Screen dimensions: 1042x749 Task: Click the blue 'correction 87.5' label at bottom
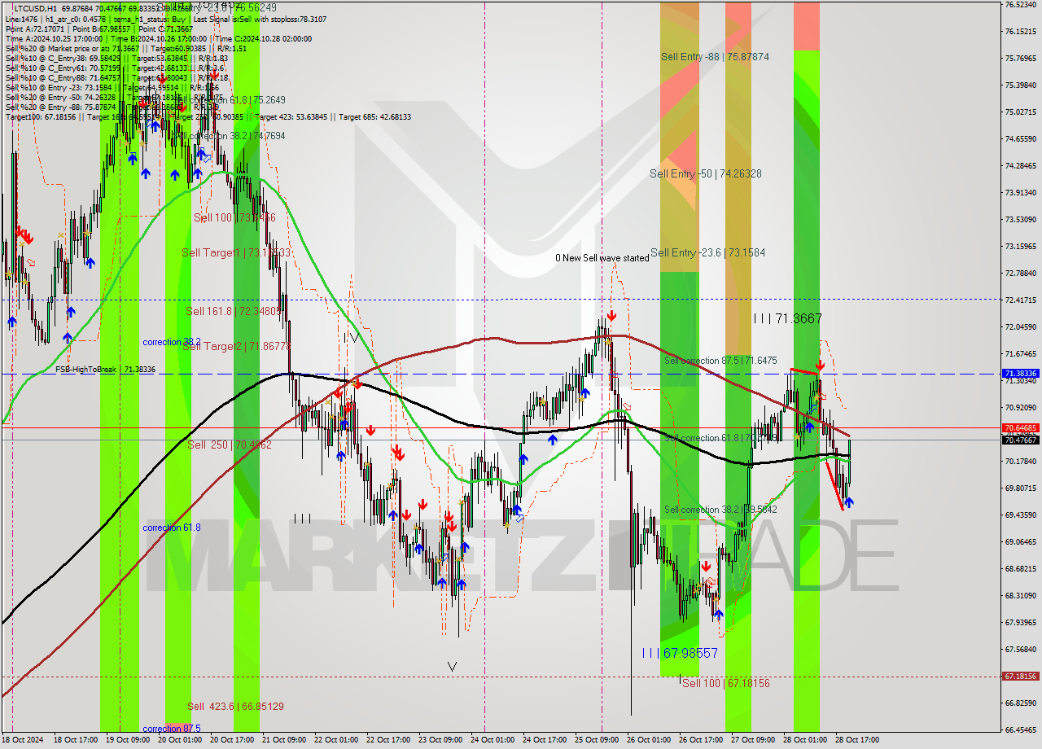172,729
